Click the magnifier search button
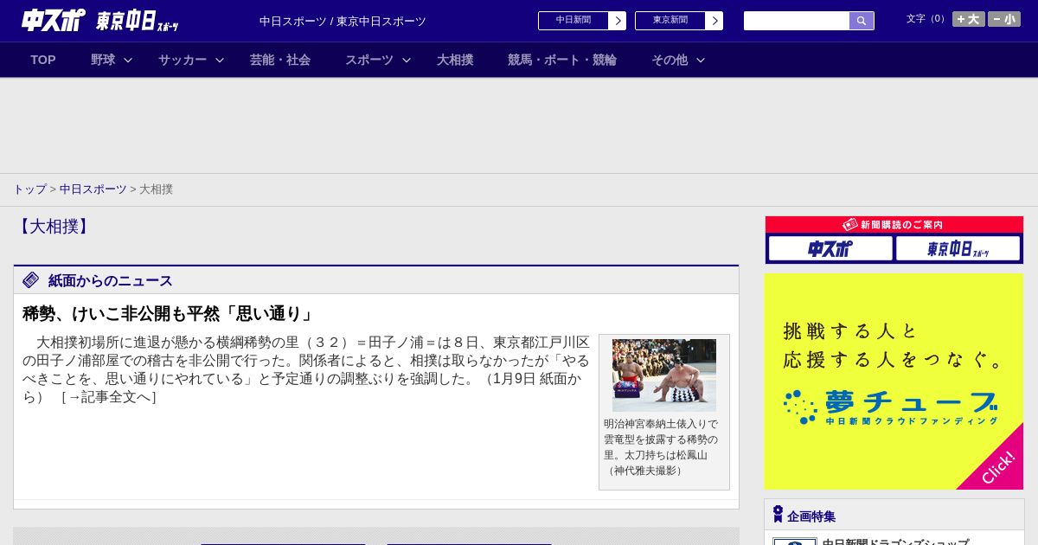Screen dimensions: 1038x545 [862, 21]
